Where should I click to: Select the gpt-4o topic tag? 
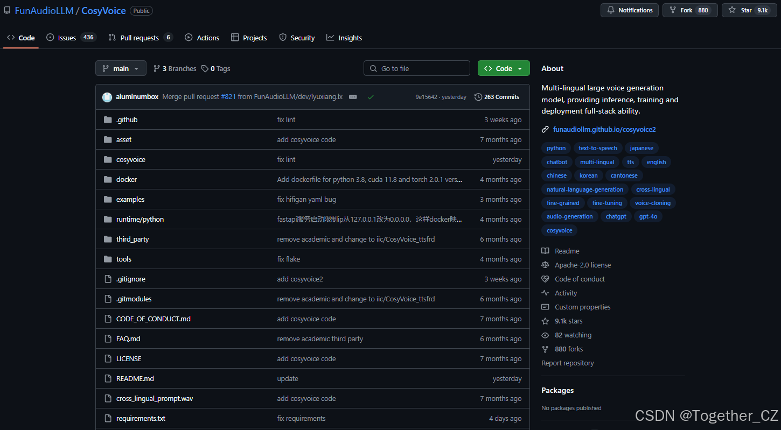(648, 216)
